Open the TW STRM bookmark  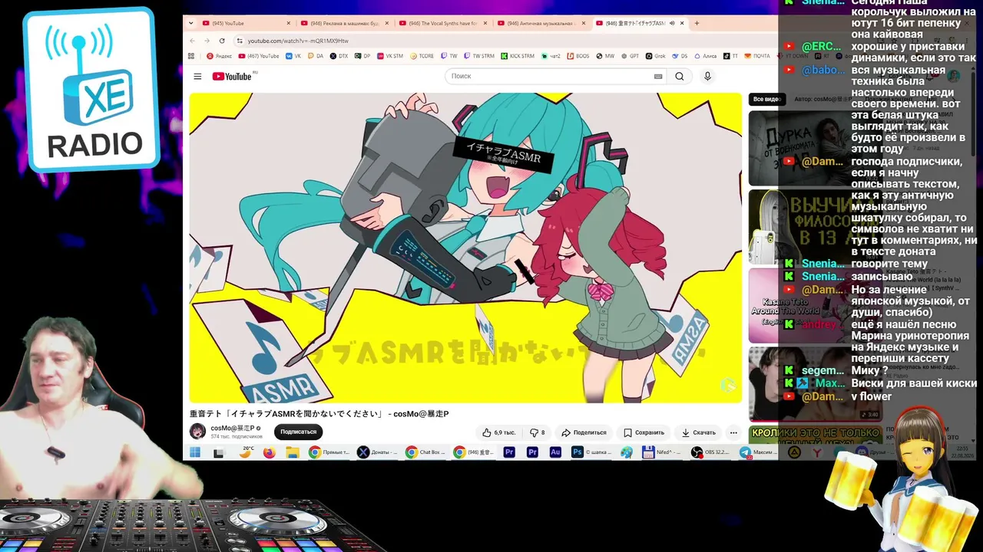[x=478, y=56]
